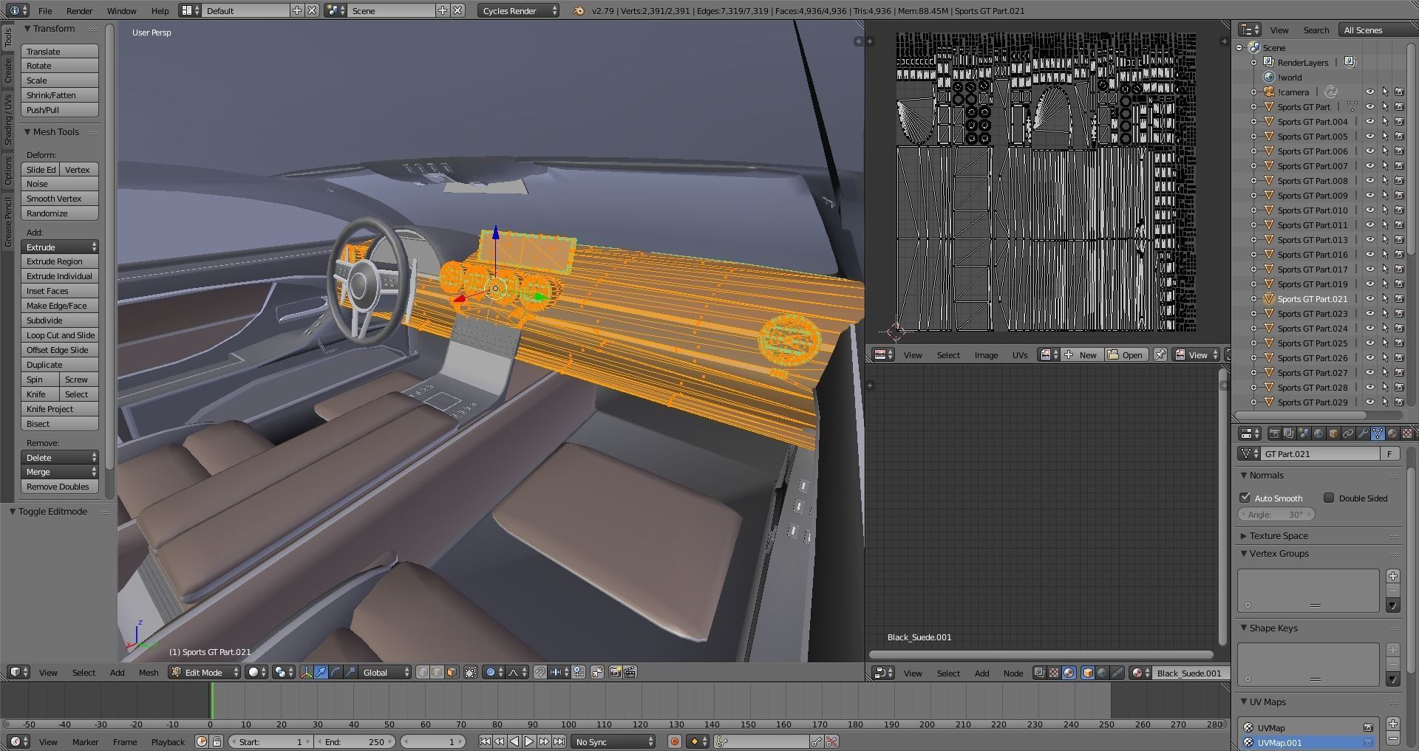Select the texture node tree type icon
Viewport: 1419px width, 751px height.
[1054, 673]
